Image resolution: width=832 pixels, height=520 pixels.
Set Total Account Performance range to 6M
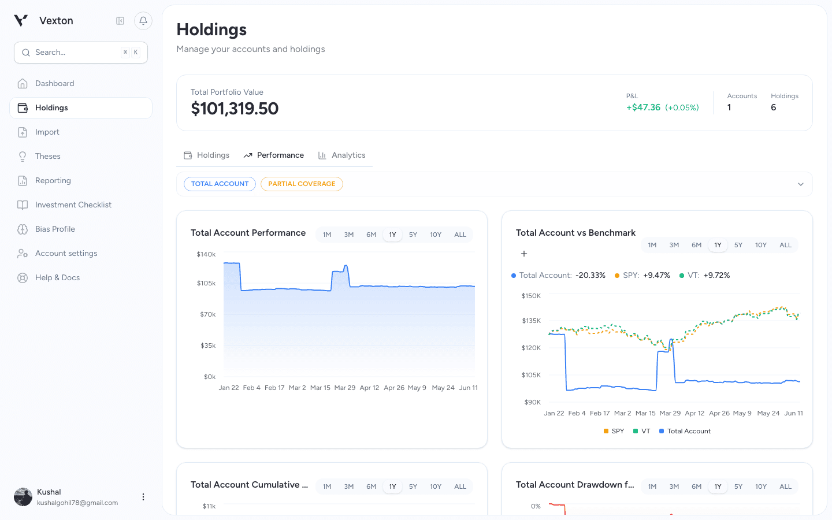tap(371, 235)
